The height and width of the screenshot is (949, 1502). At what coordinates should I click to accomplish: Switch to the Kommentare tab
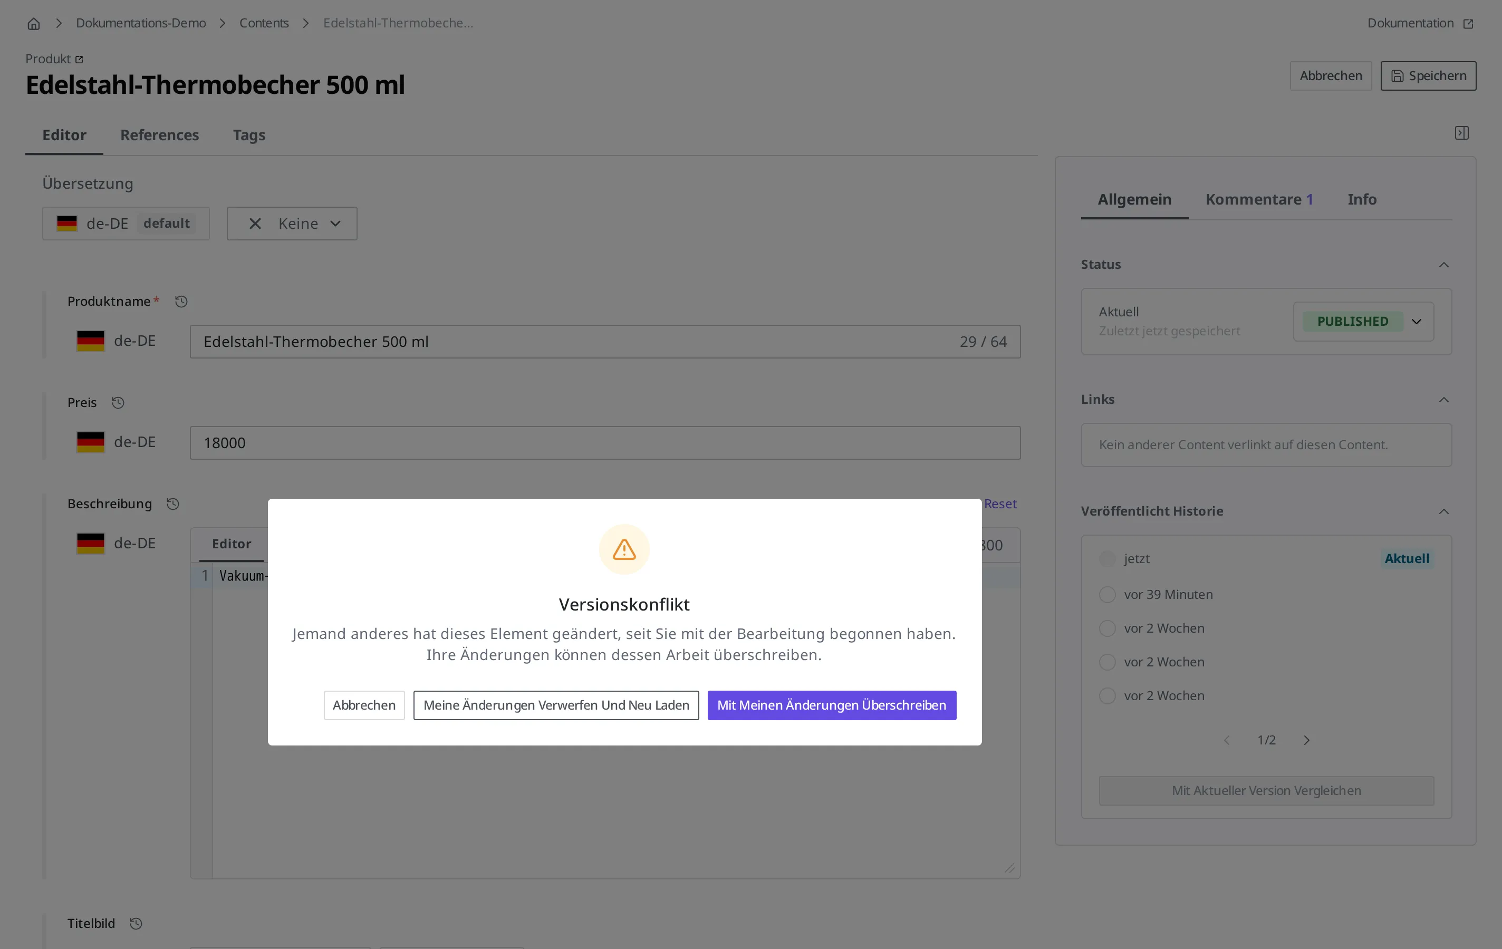[1259, 199]
